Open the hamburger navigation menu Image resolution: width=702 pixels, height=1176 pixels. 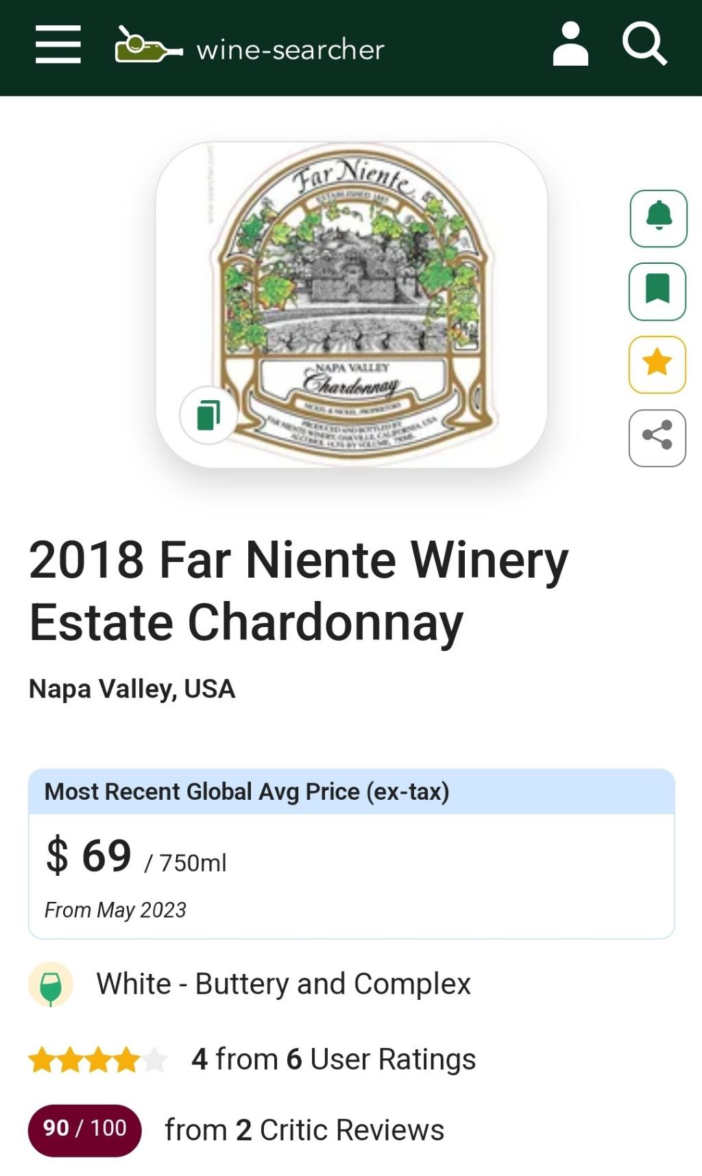58,45
